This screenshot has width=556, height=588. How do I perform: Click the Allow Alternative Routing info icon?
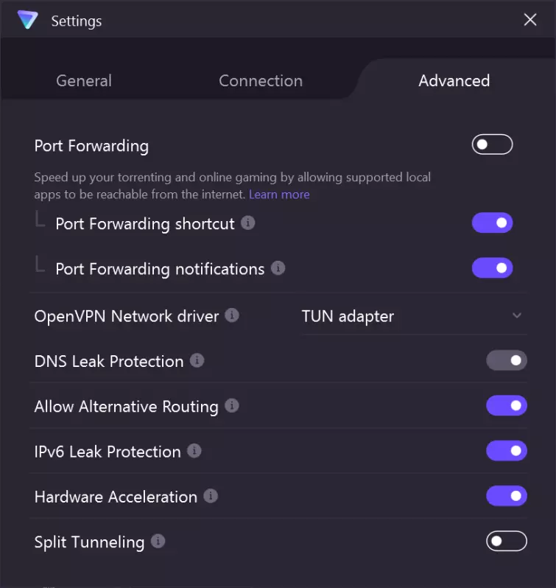point(232,405)
